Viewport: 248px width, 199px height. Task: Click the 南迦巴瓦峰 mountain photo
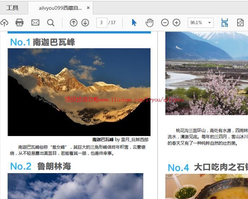79,79
